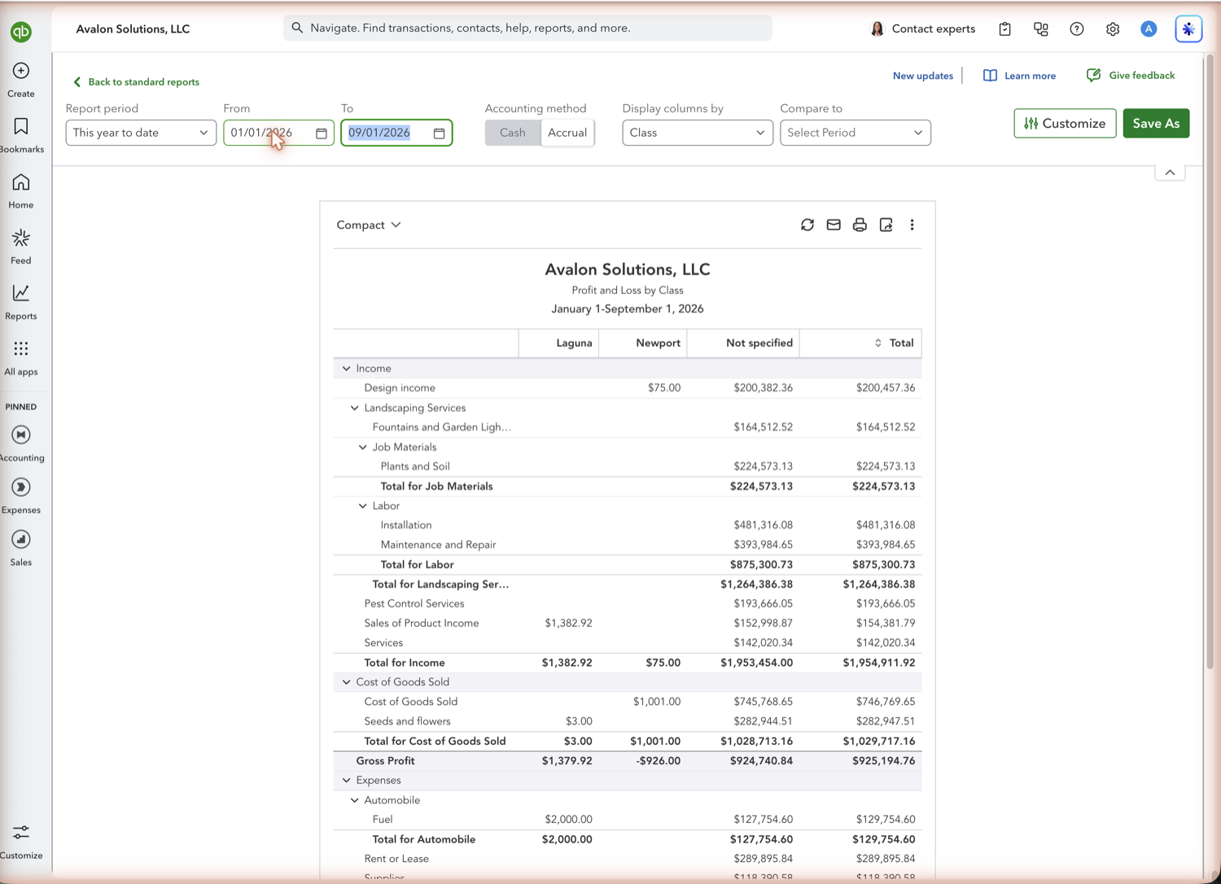The image size is (1221, 884).
Task: Open the Help question mark icon
Action: coord(1077,29)
